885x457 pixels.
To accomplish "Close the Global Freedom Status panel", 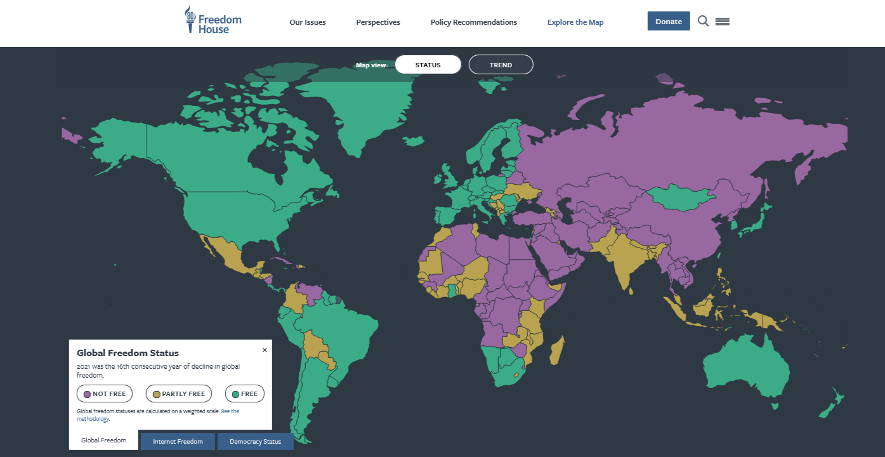I will click(x=265, y=350).
